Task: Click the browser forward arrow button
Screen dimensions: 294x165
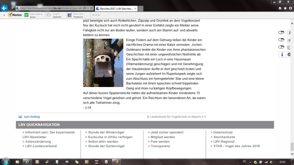Action: click(x=12, y=8)
